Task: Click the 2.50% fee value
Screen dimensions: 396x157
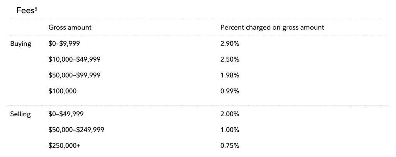Action: click(230, 60)
